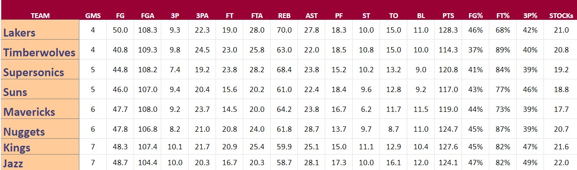
Task: Select the GMS column header
Action: click(93, 15)
